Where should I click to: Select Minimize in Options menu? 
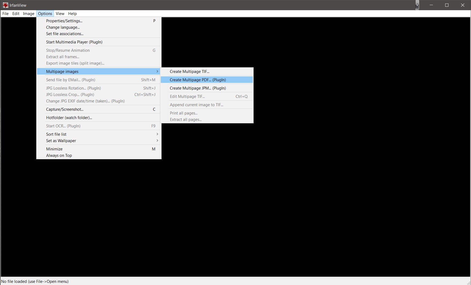99,149
